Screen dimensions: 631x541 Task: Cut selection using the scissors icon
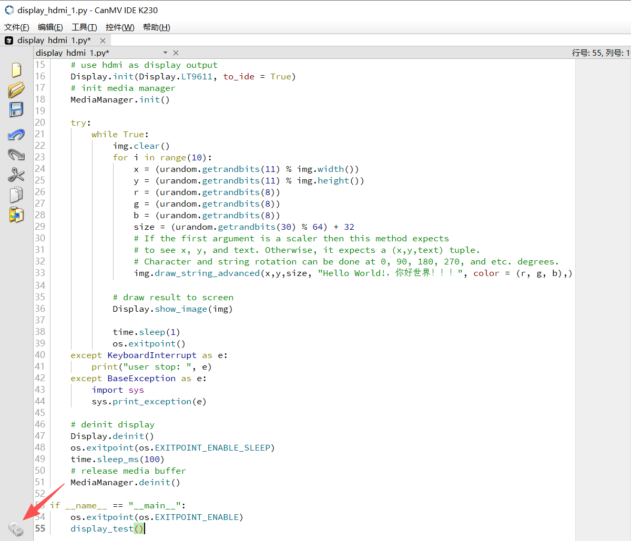pos(16,175)
